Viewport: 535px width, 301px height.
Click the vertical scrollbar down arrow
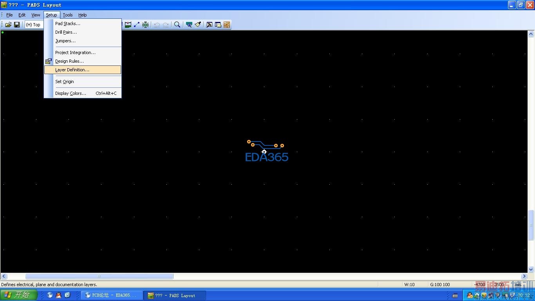point(531,270)
